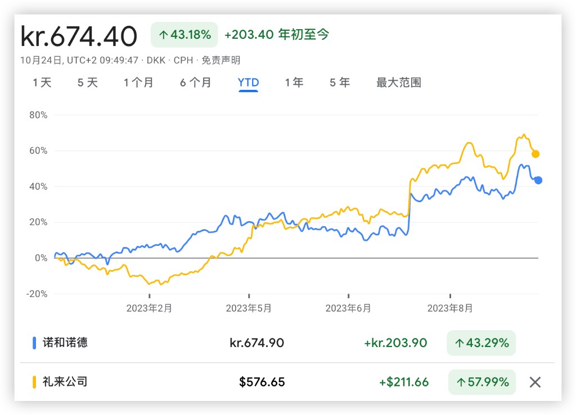The image size is (576, 415).
Task: Select the YTD range tab
Action: coord(248,83)
